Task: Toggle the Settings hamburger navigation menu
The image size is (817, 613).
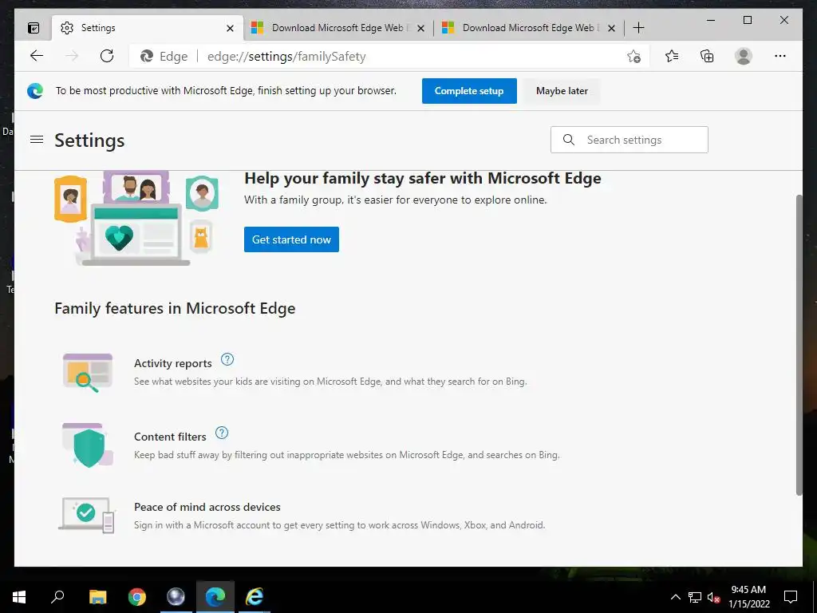Action: click(x=37, y=140)
